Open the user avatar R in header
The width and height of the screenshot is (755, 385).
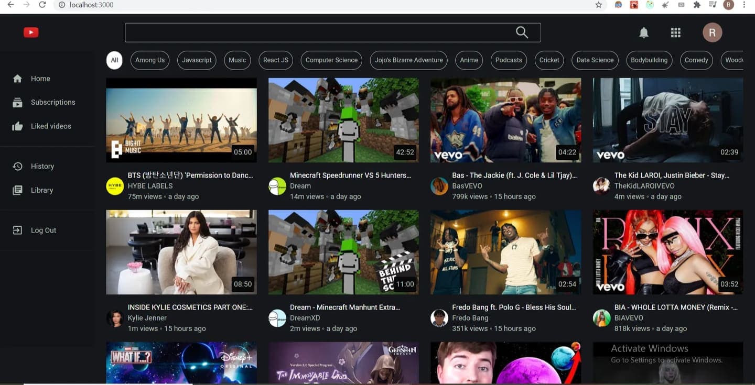pyautogui.click(x=713, y=32)
